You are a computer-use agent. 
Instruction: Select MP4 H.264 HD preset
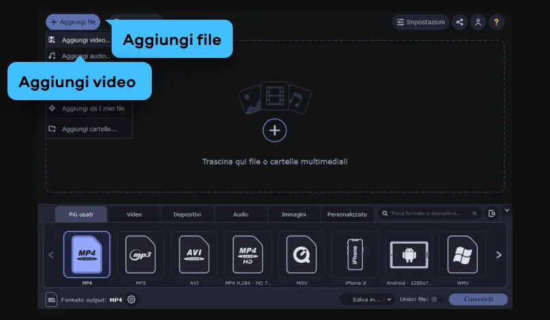(248, 255)
